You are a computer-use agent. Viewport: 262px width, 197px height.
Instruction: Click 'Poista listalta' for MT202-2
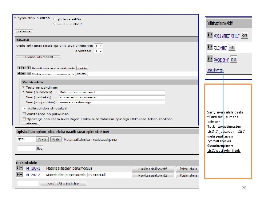tap(188, 175)
